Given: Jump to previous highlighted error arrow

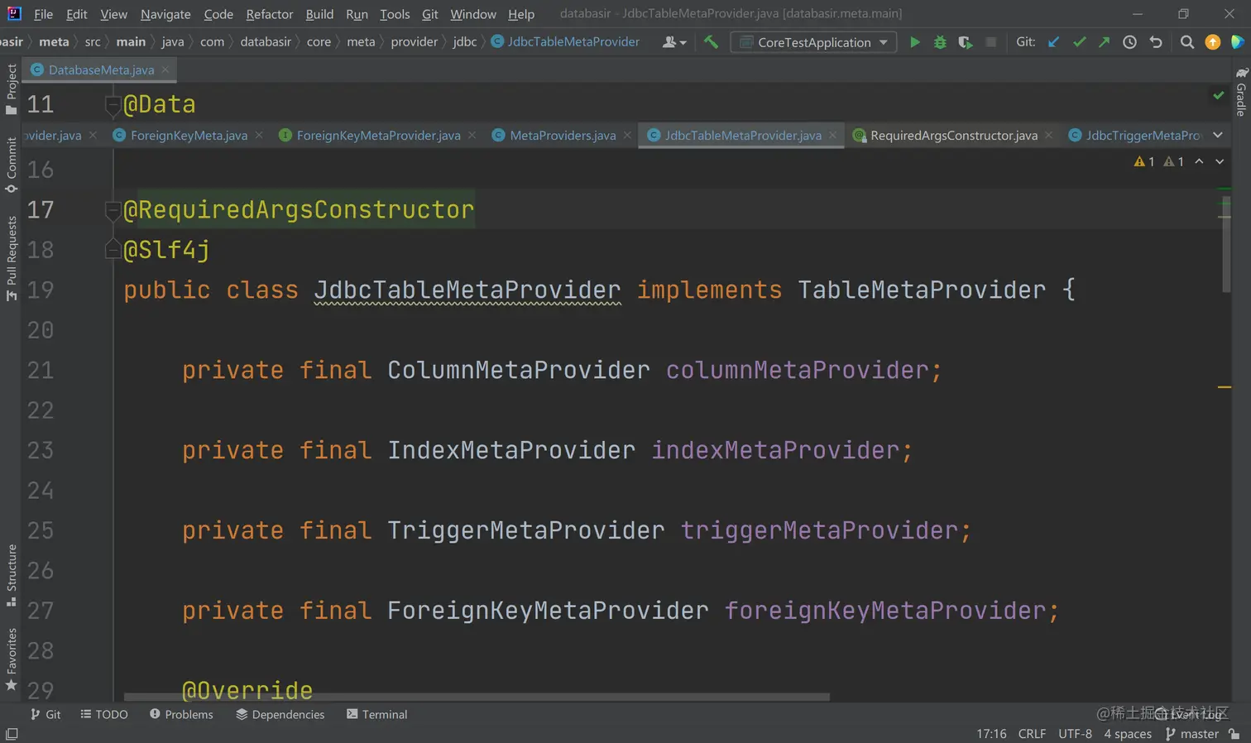Looking at the screenshot, I should click(1199, 161).
